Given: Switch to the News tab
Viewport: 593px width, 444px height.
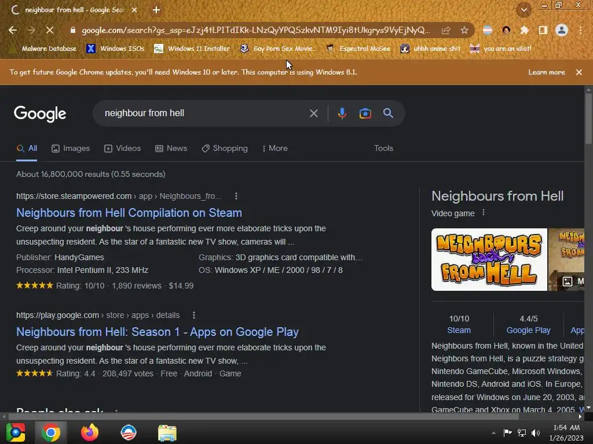Looking at the screenshot, I should click(x=171, y=149).
